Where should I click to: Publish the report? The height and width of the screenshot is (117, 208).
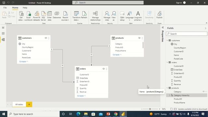tap(160, 15)
